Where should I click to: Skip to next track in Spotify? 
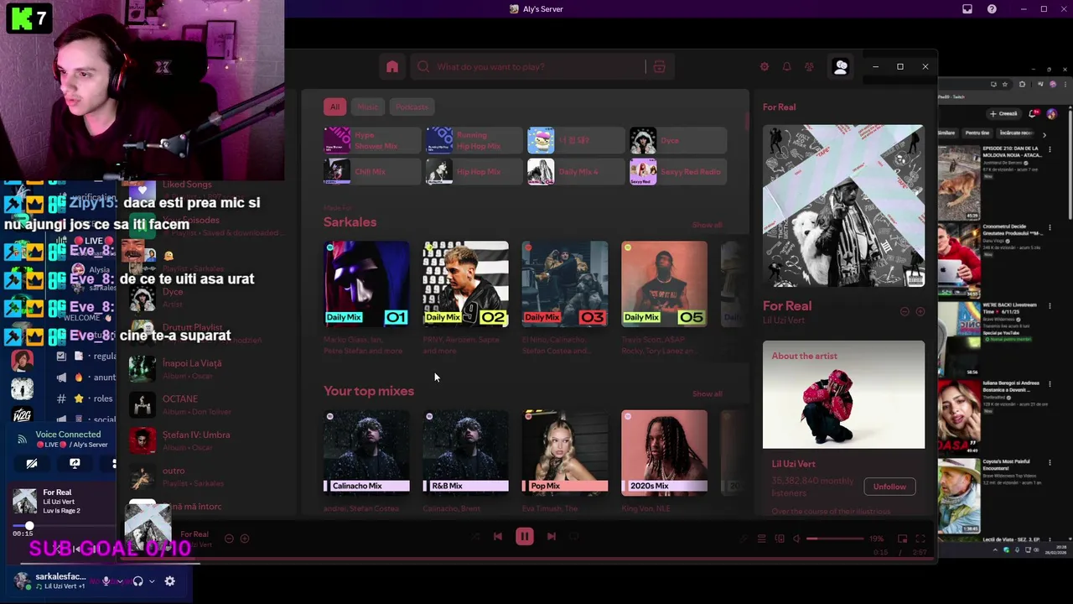[551, 537]
